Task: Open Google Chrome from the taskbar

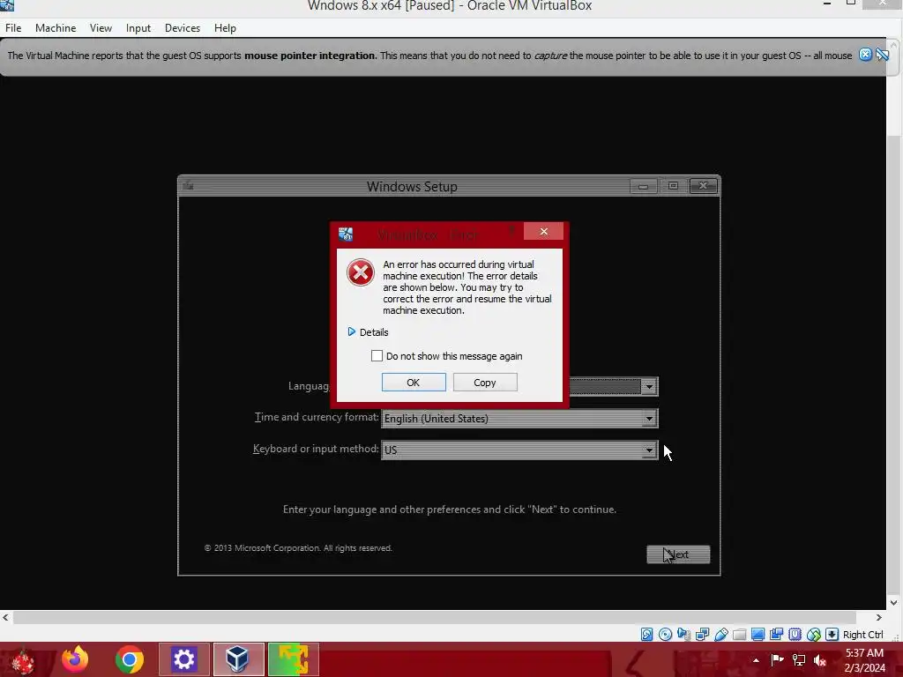Action: (x=129, y=659)
